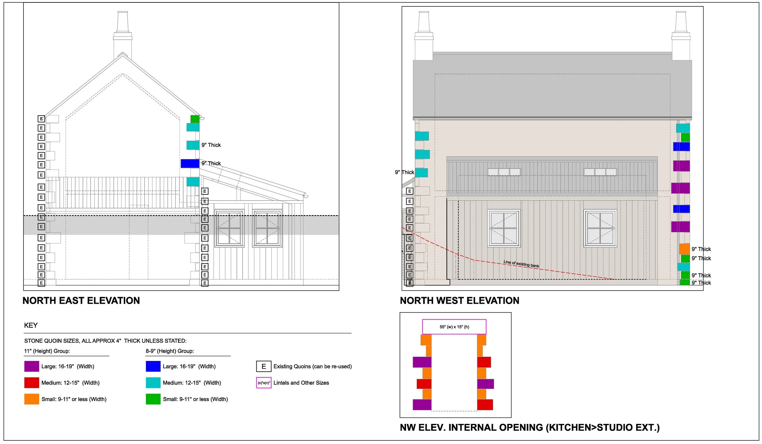The image size is (762, 444).
Task: Click the cyan Medium 12-15" key swatch
Action: (153, 383)
